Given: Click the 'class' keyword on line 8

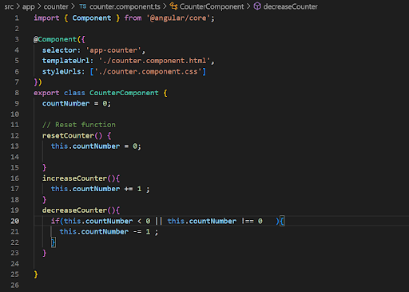Looking at the screenshot, I should click(74, 93).
